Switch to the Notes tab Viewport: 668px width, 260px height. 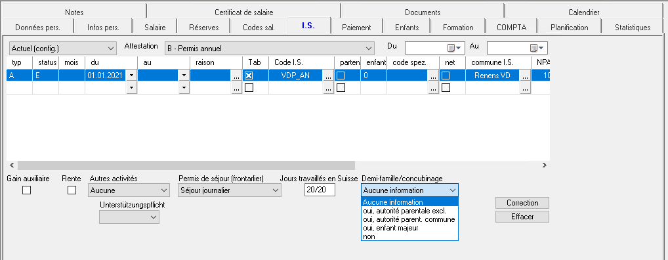[74, 12]
